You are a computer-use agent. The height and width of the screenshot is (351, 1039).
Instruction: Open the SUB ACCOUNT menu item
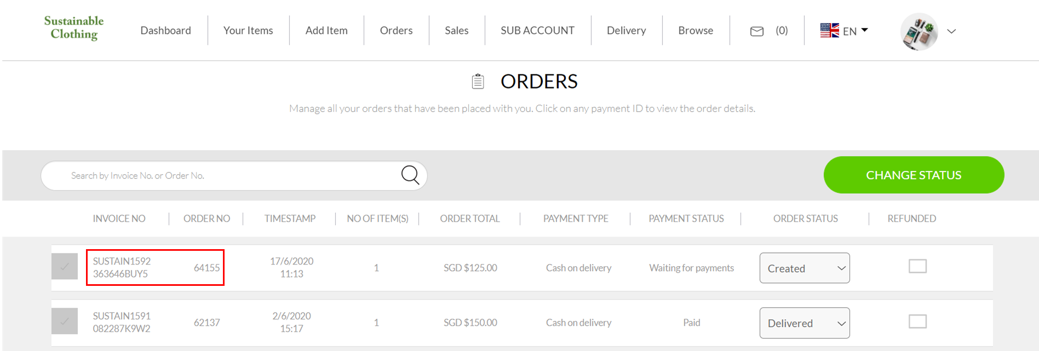[x=537, y=30]
